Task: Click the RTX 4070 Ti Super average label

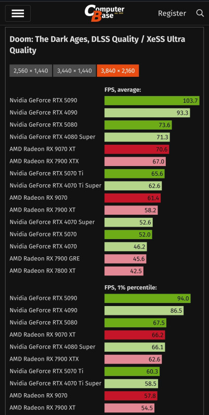Action: click(x=56, y=186)
